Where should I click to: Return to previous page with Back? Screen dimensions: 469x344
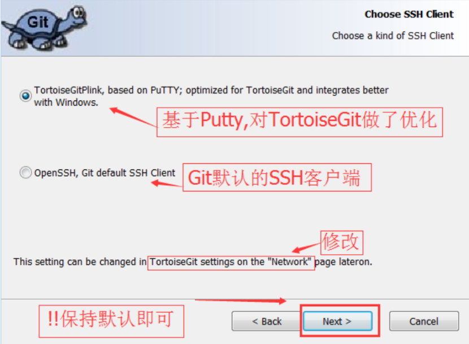[266, 321]
